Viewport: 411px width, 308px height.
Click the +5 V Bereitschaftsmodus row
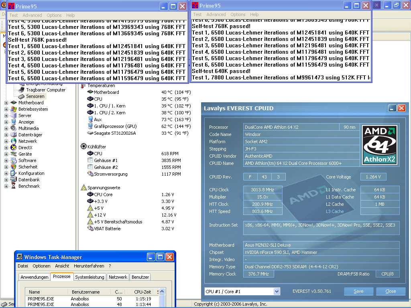tap(131, 221)
